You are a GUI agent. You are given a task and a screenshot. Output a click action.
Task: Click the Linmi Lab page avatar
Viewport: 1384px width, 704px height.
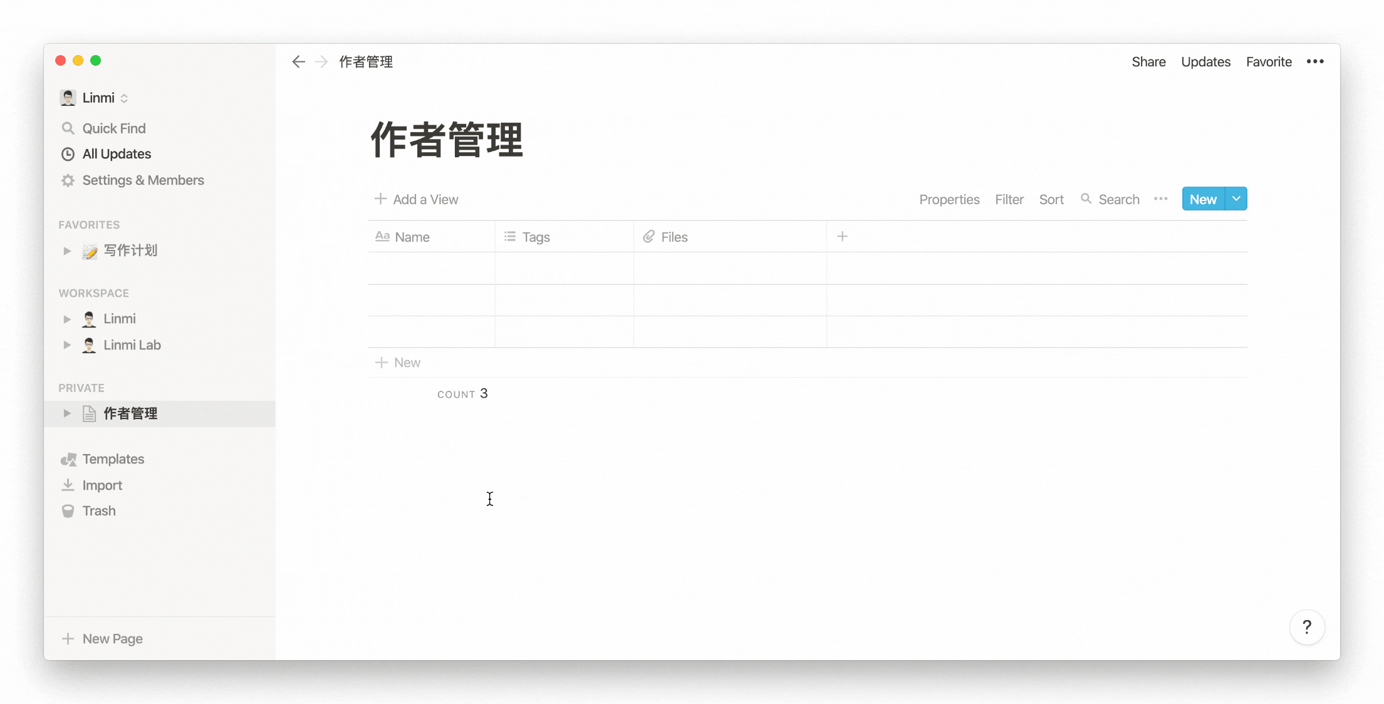(89, 345)
